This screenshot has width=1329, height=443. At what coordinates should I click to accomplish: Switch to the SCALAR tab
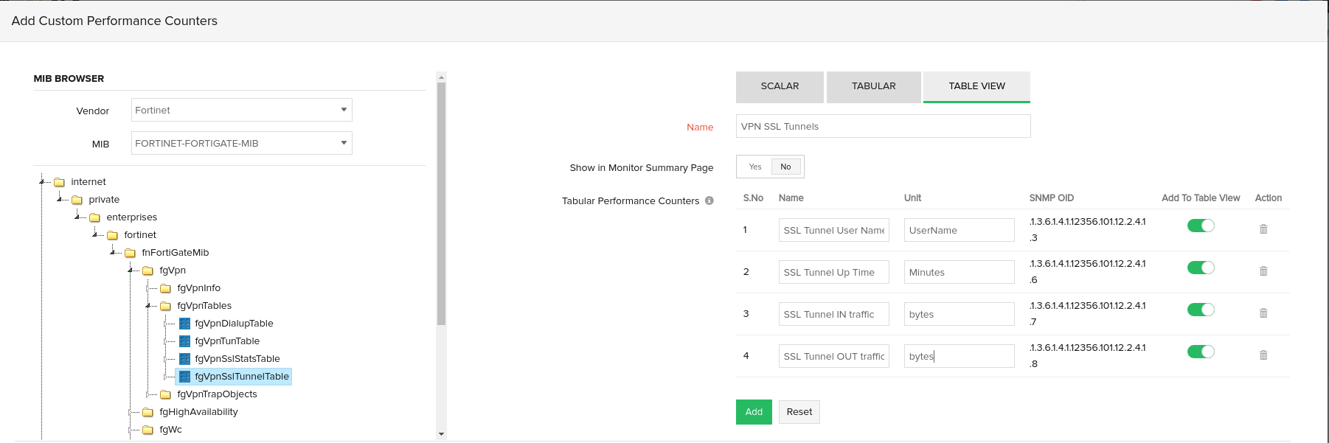(780, 86)
